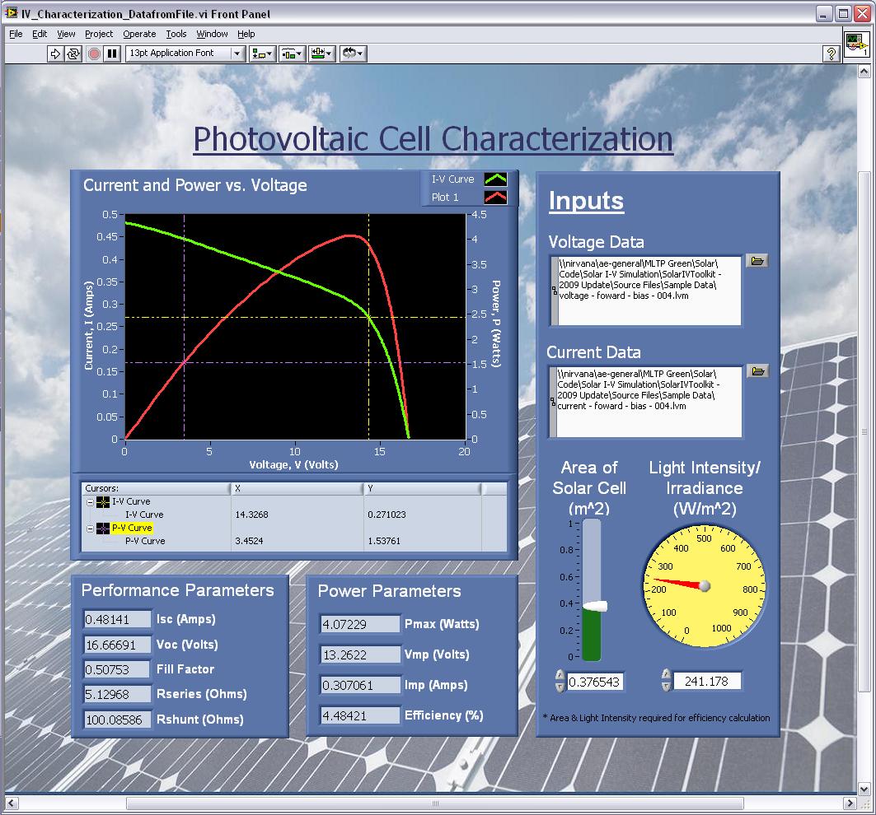Open the Tools menu
Viewport: 876px width, 815px height.
click(176, 34)
